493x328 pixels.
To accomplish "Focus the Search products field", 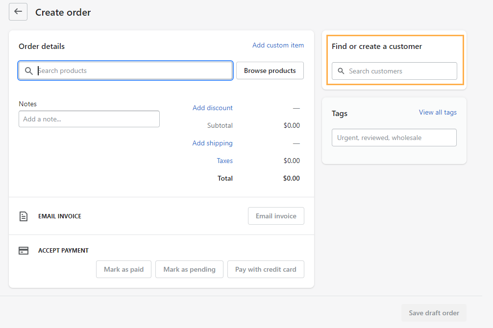I will point(132,71).
